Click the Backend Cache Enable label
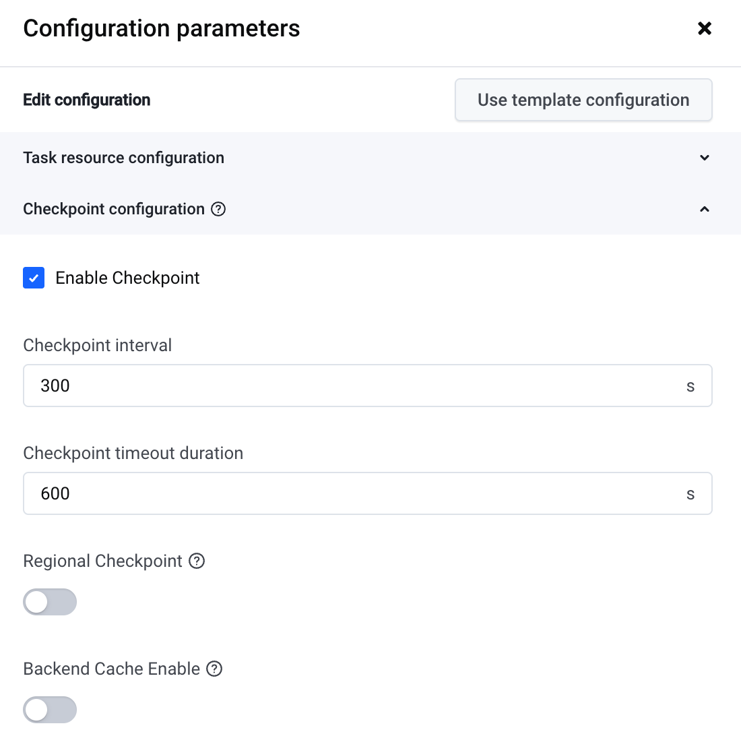 pyautogui.click(x=111, y=669)
